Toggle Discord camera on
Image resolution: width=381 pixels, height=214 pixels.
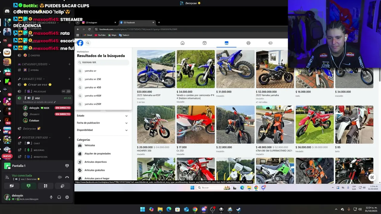pos(12,186)
